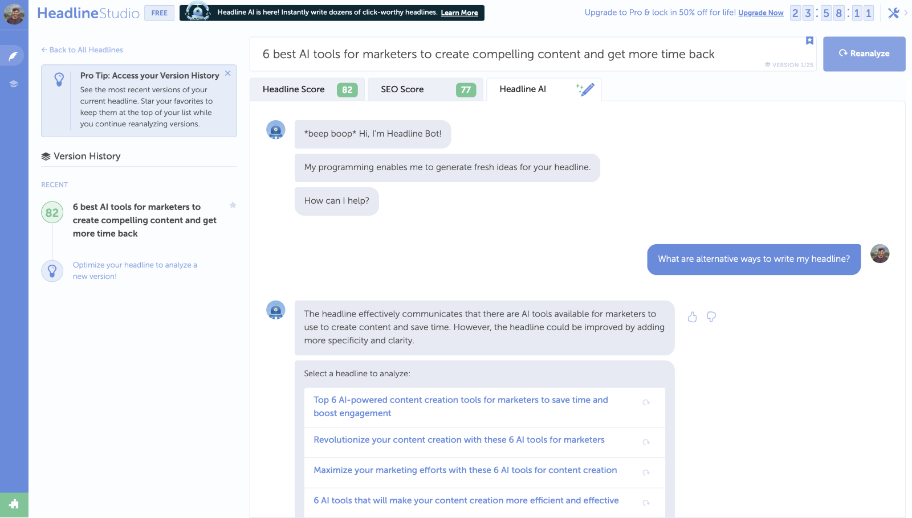Image resolution: width=912 pixels, height=518 pixels.
Task: Click the thumbs up feedback icon
Action: click(692, 317)
